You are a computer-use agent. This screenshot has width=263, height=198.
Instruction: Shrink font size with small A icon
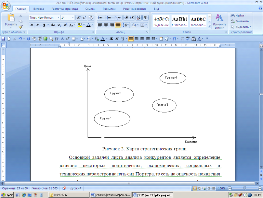click(84, 18)
